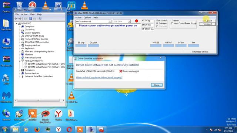Click the WiFi BB indicator bar
237x133 pixels.
click(x=156, y=45)
